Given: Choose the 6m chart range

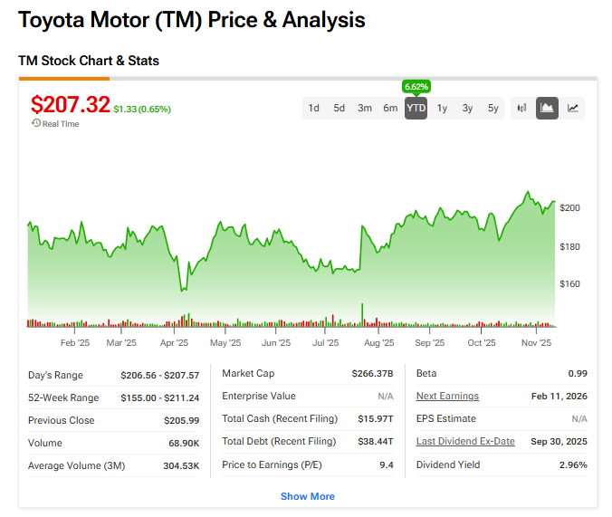Looking at the screenshot, I should click(390, 108).
